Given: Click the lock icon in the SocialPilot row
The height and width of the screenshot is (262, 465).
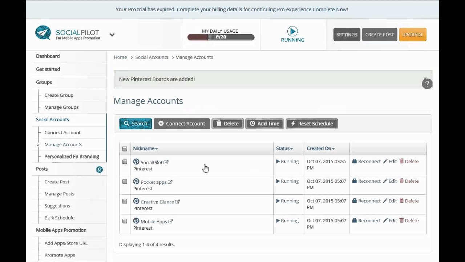Looking at the screenshot, I should (355, 161).
